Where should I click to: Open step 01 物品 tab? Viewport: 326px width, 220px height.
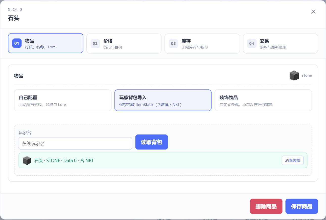(46, 43)
